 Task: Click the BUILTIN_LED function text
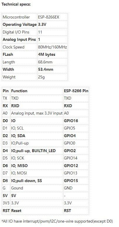(x=44, y=151)
